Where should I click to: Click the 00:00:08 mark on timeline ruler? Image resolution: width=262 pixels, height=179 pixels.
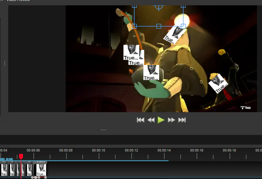[x=66, y=150]
